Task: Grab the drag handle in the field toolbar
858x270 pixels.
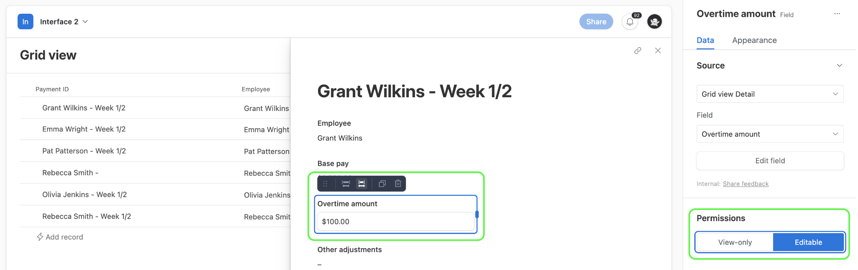Action: [x=325, y=183]
